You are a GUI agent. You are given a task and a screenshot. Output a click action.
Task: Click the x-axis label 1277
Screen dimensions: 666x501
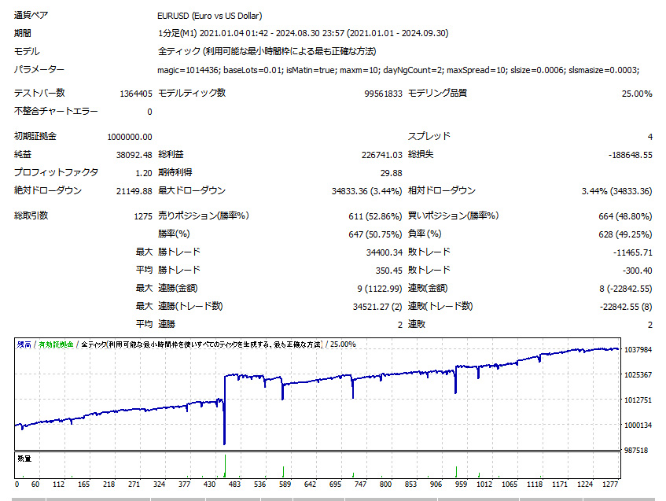pos(610,484)
